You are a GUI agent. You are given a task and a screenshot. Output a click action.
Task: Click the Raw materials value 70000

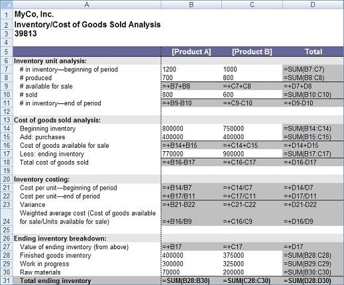click(x=192, y=272)
